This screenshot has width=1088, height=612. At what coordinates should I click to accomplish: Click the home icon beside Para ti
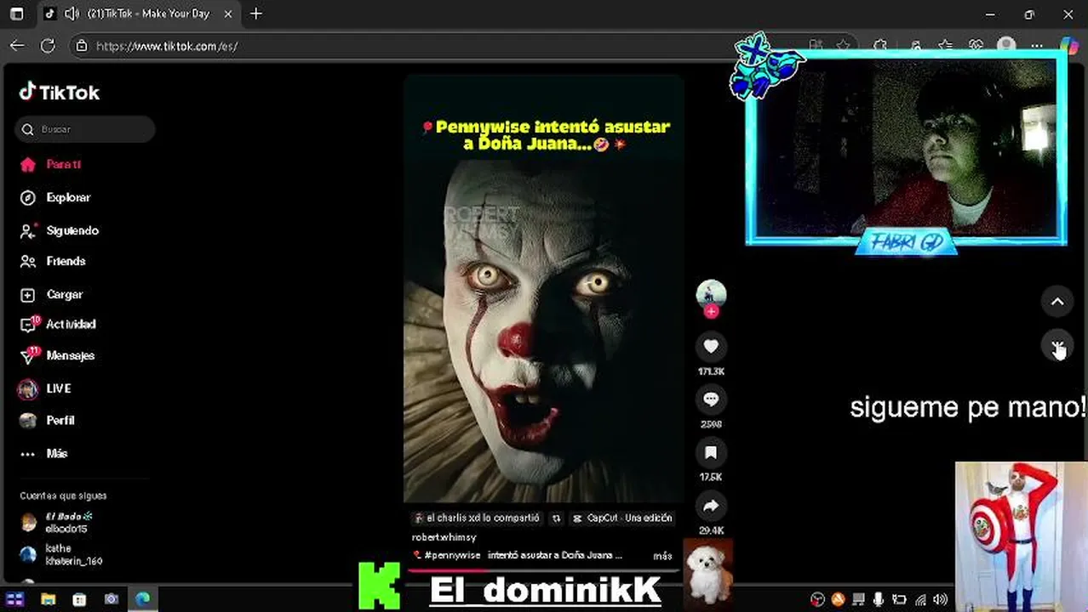pos(28,164)
